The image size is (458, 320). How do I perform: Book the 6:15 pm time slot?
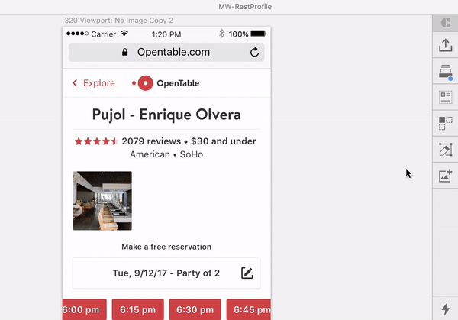(138, 309)
